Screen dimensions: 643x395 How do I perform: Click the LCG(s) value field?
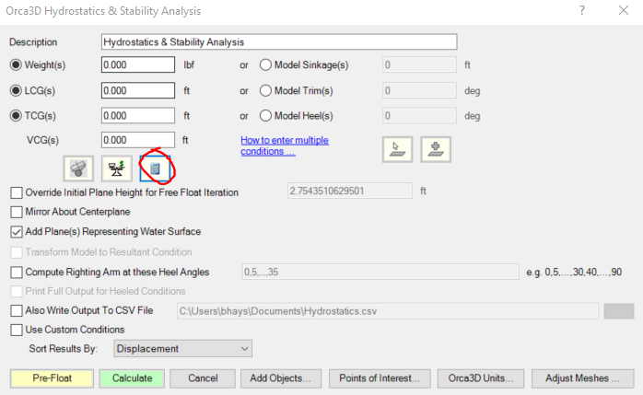138,90
